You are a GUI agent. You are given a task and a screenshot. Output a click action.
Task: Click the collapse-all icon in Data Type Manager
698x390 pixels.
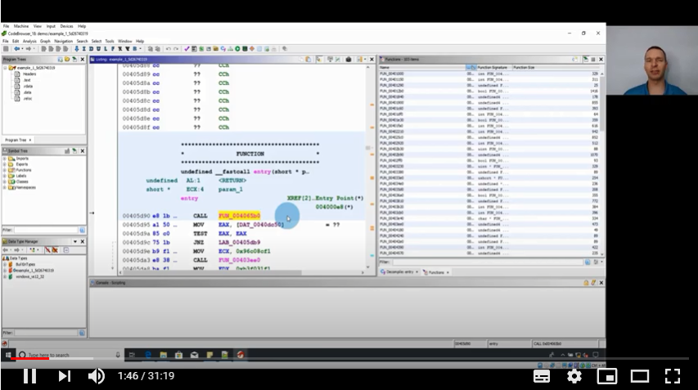[x=66, y=250]
